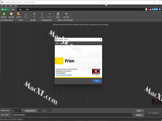Switch to the Edit ribbon tab

point(20,9)
